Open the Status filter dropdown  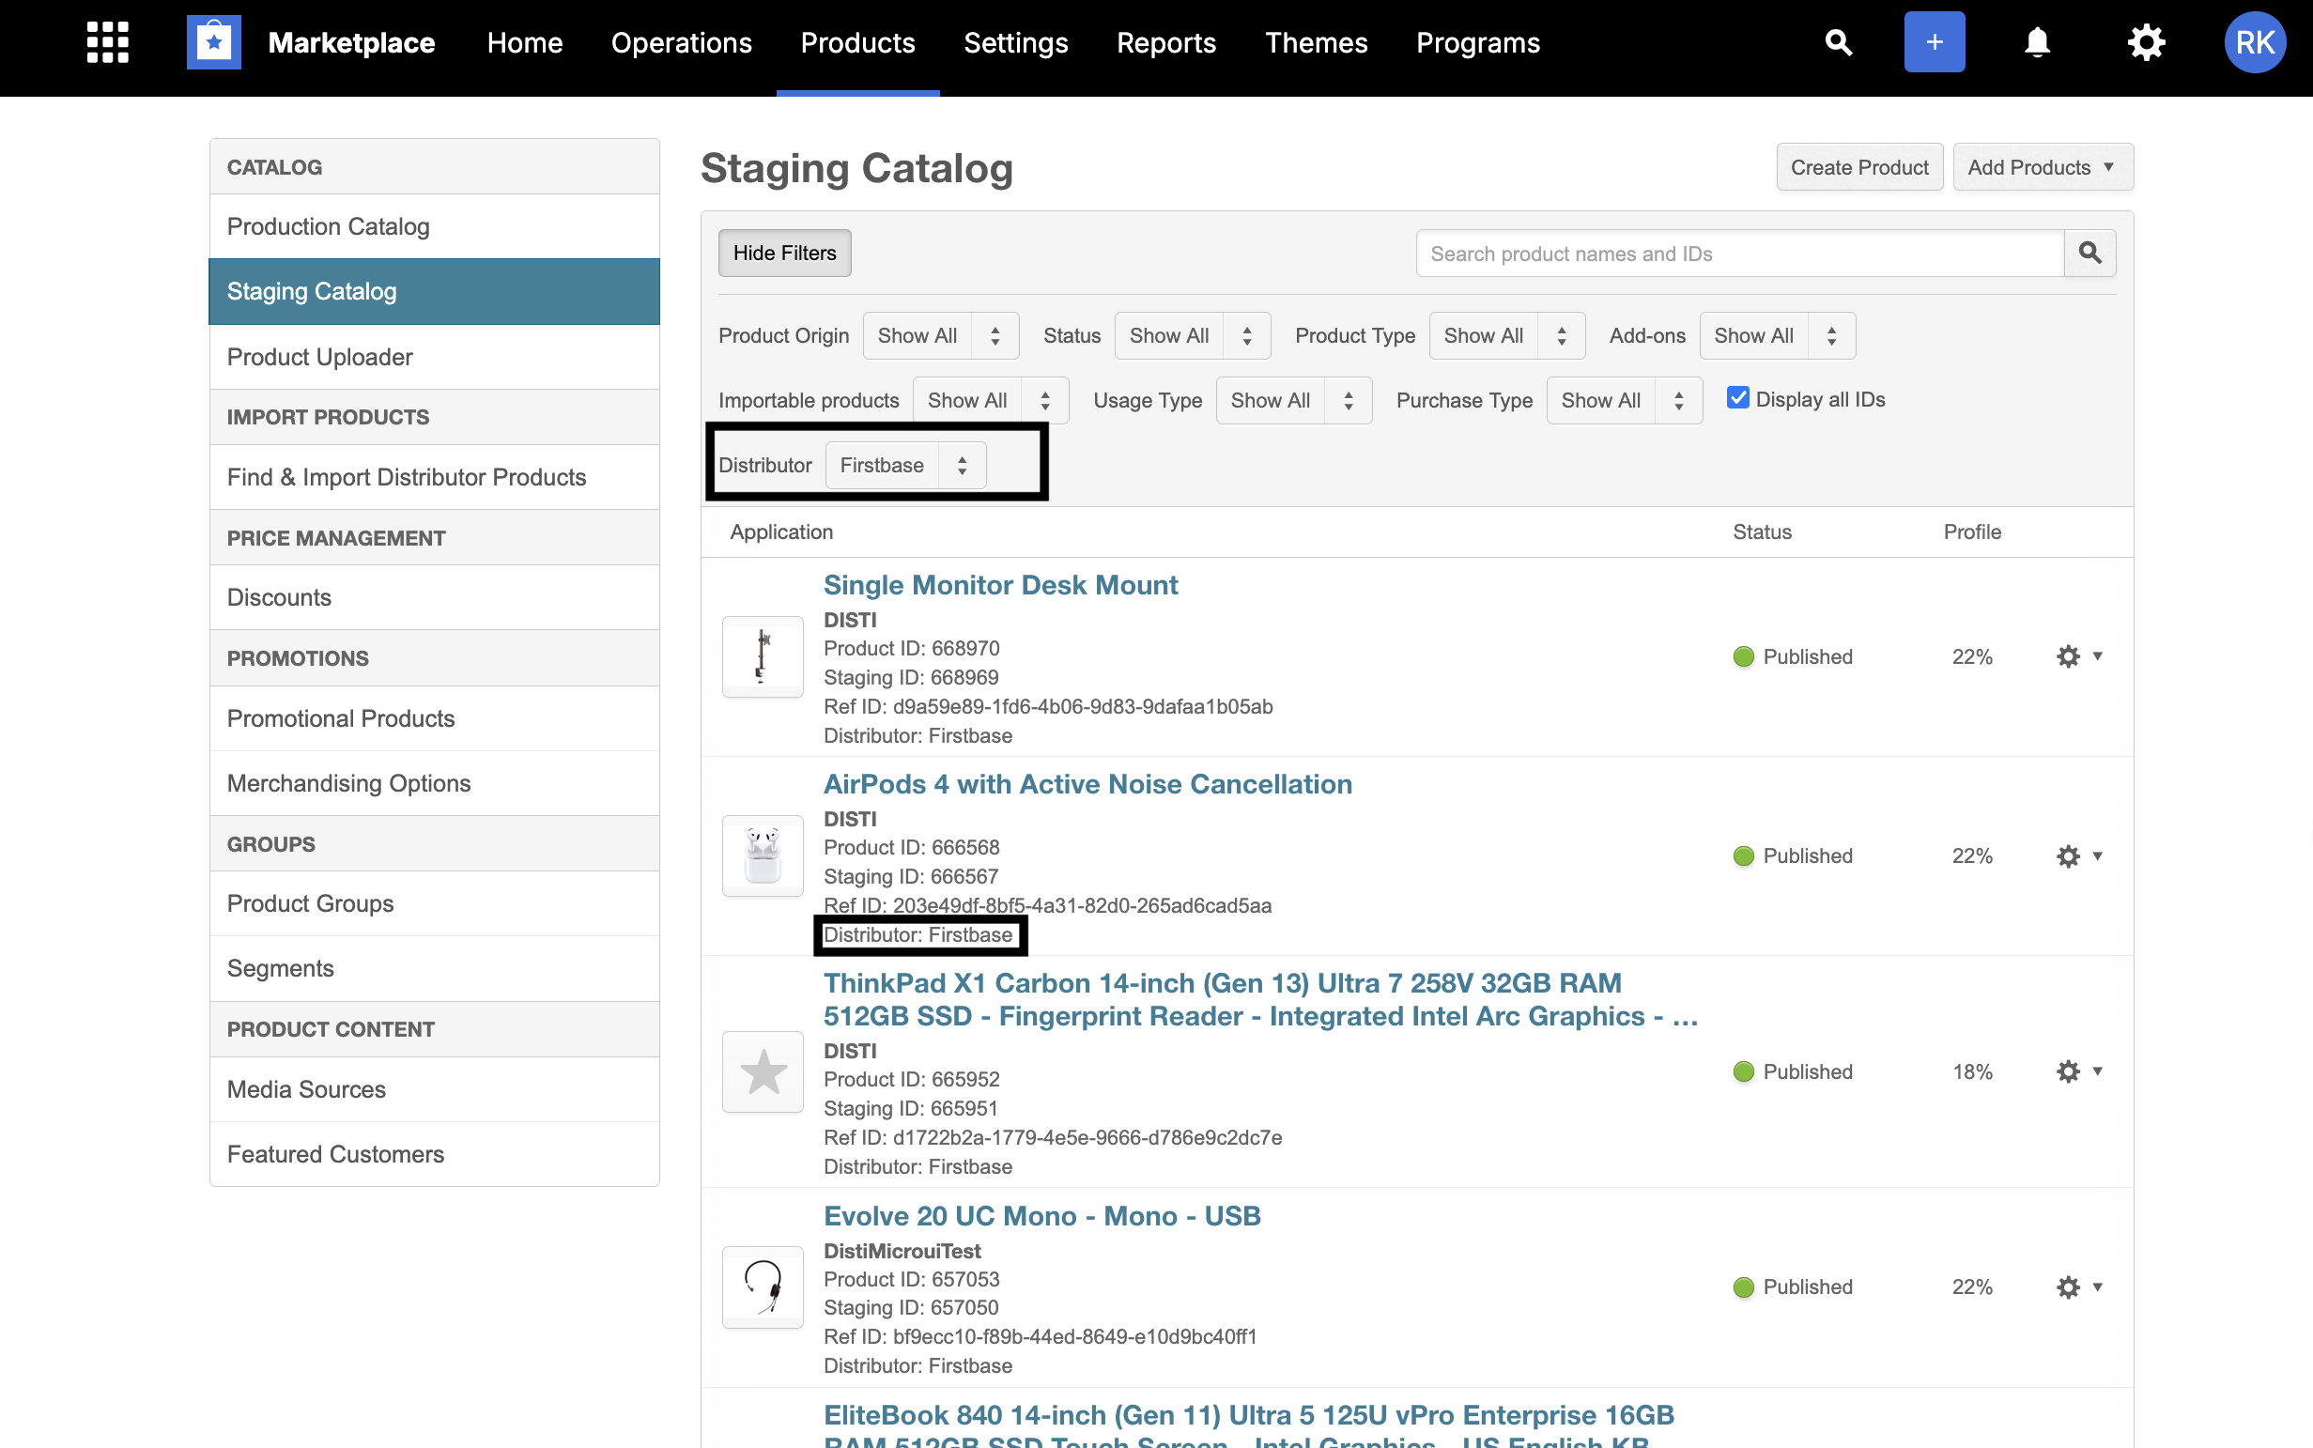[1192, 336]
